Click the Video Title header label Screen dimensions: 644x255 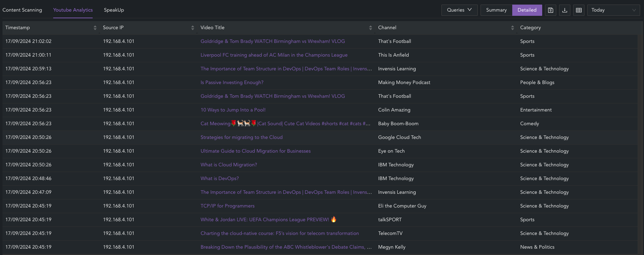212,27
